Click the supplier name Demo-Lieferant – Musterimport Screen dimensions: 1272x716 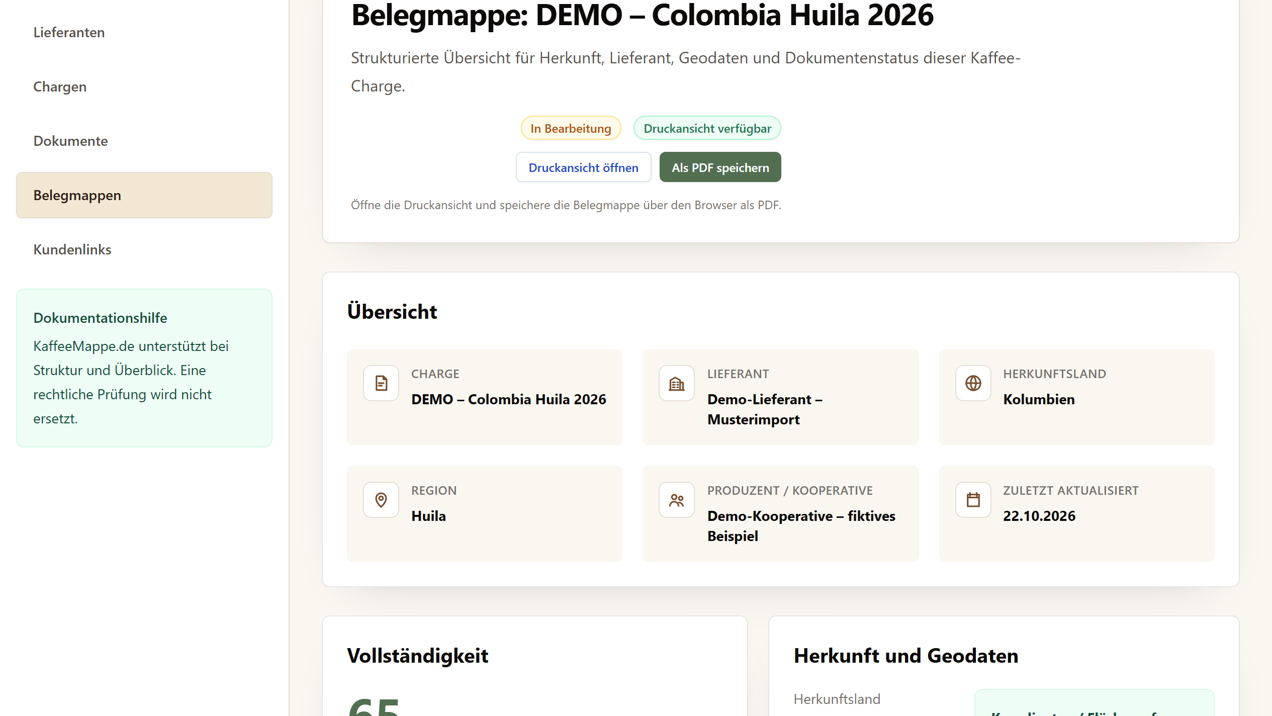click(765, 409)
